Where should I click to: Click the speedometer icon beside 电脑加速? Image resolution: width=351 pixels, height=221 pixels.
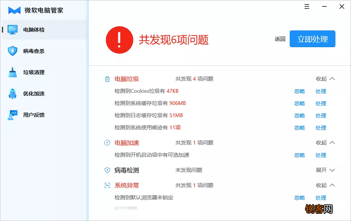107,143
